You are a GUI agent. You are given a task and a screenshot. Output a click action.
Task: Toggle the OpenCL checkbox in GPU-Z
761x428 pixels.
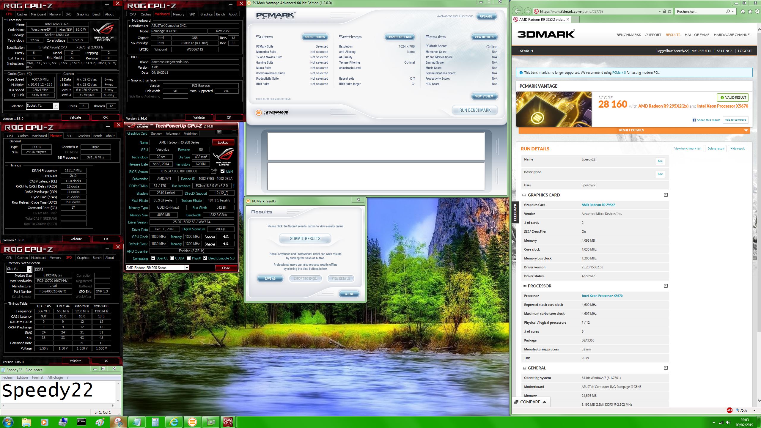pyautogui.click(x=153, y=258)
